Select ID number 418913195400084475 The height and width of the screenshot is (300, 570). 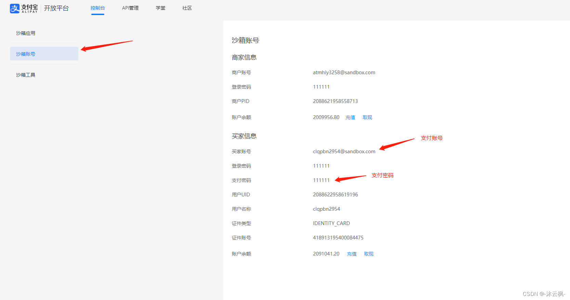point(338,238)
